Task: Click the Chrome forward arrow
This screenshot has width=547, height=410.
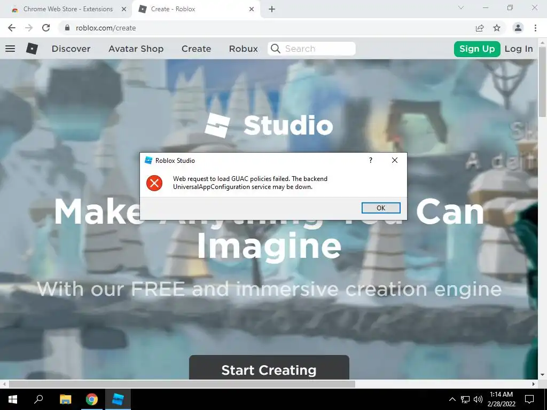Action: (x=29, y=28)
